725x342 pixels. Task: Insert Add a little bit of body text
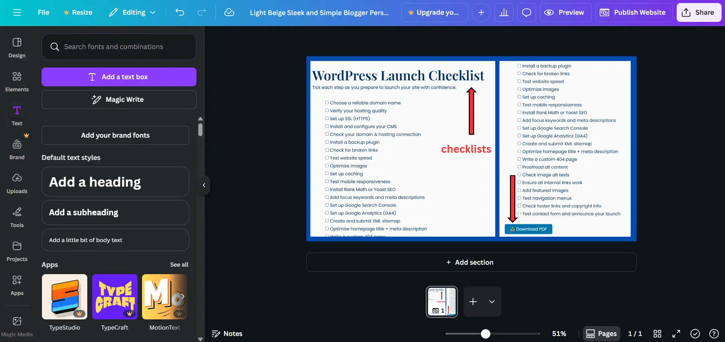click(115, 240)
